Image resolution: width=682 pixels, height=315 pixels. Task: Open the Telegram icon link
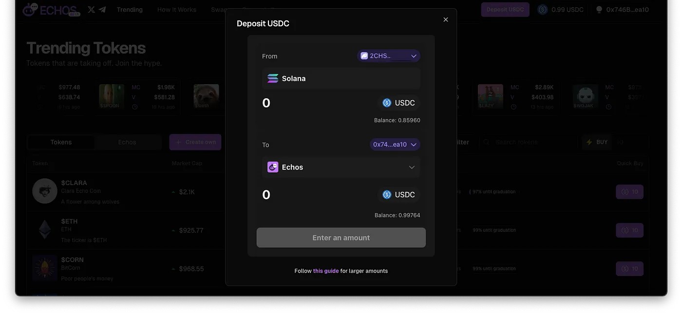102,9
